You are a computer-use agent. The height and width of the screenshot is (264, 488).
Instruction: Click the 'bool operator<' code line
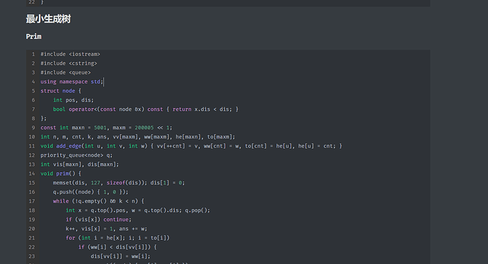(x=146, y=109)
